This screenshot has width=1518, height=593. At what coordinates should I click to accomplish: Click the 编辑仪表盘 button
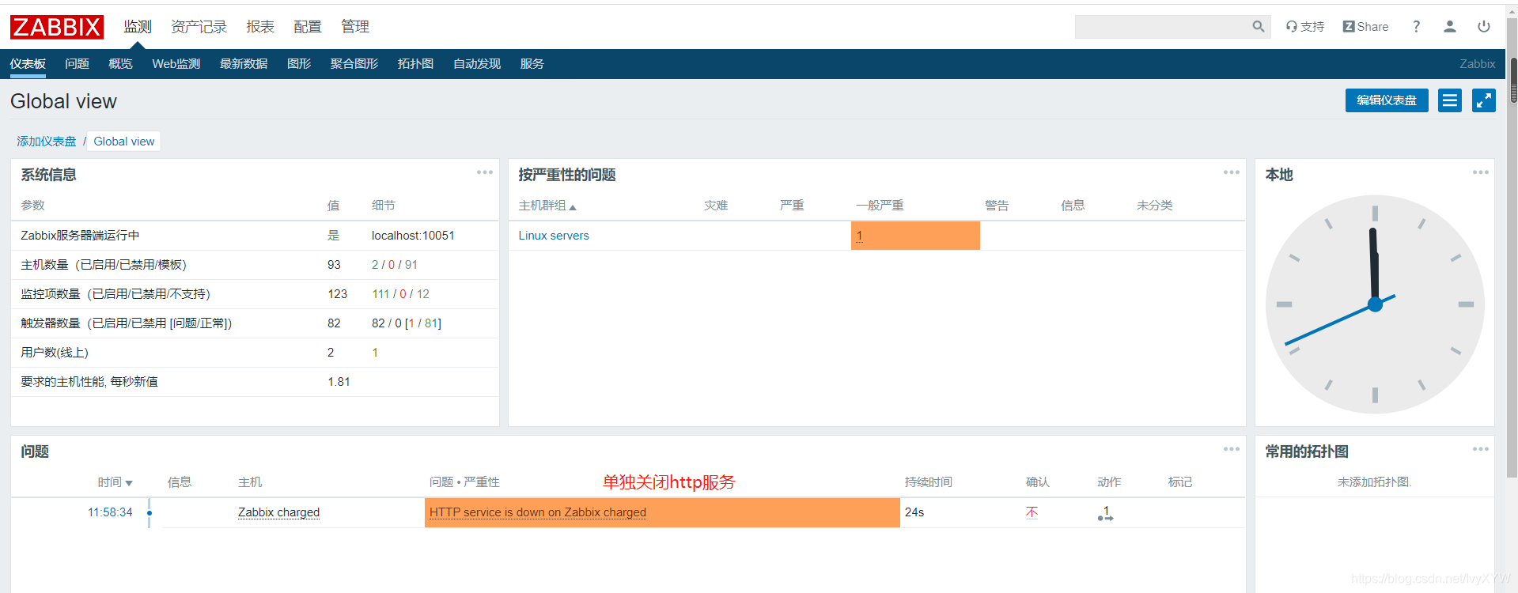(1387, 100)
